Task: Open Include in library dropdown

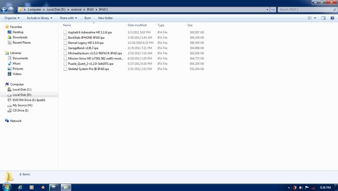Action: [39, 18]
